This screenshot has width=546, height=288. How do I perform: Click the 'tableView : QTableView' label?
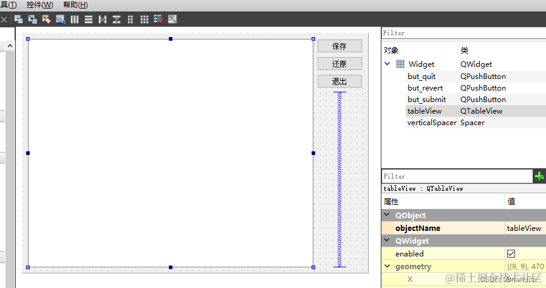(423, 188)
